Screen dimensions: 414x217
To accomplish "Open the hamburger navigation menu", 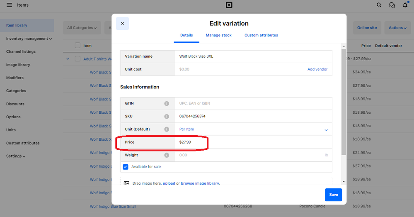I will 9,5.
